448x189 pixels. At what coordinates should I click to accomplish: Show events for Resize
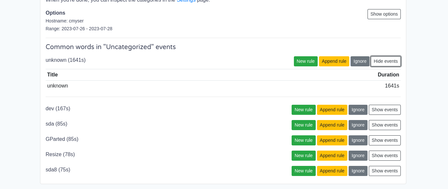[x=385, y=155]
